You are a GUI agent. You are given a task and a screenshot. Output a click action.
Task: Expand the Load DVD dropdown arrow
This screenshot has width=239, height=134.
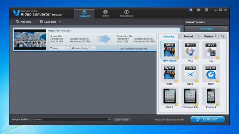60,22
